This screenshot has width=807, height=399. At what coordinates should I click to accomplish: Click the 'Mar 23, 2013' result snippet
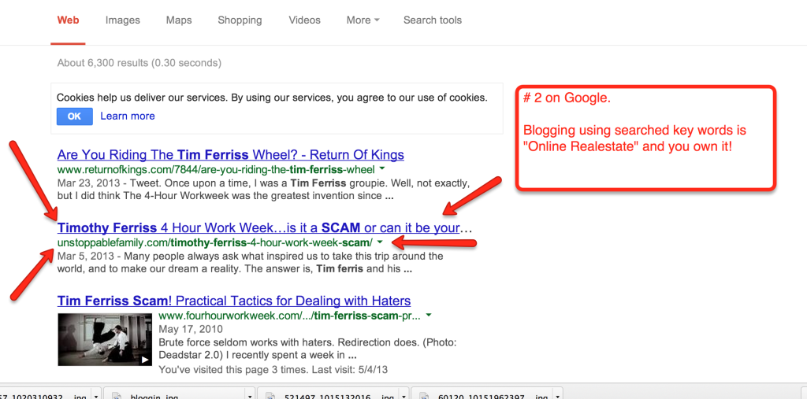point(263,189)
